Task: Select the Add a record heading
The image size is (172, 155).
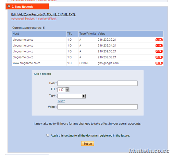Action: 42,74
